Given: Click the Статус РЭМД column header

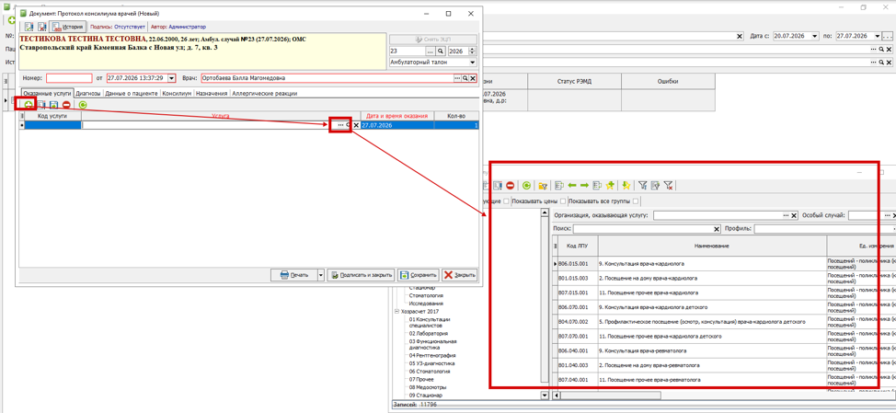Looking at the screenshot, I should (573, 82).
